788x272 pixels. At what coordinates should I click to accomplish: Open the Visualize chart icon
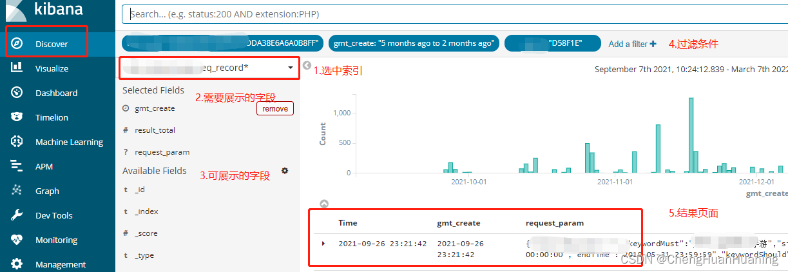[x=17, y=68]
